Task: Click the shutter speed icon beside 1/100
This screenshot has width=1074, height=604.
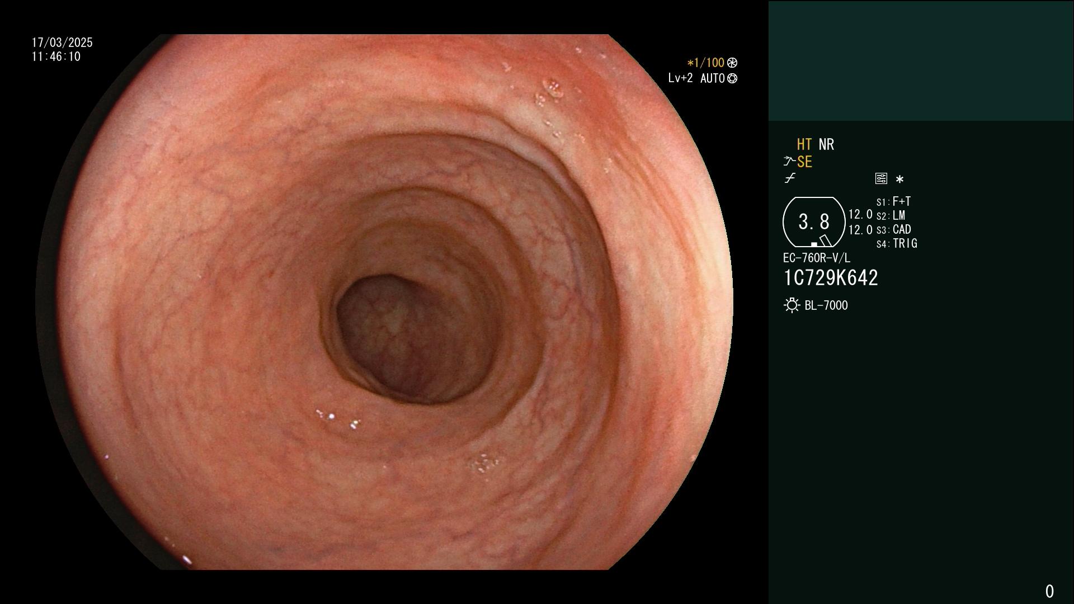Action: tap(732, 63)
